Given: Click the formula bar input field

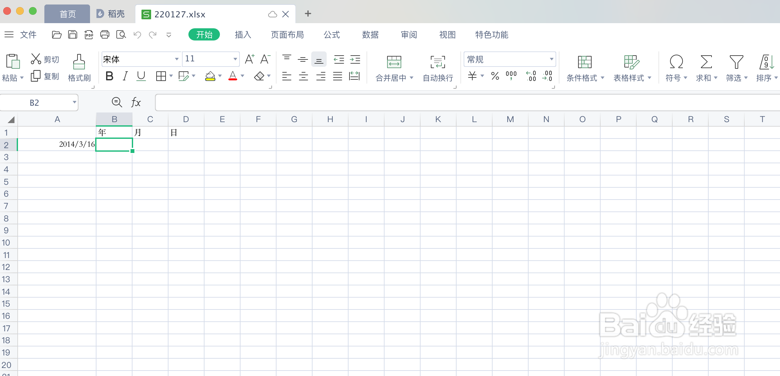Looking at the screenshot, I should pos(322,102).
